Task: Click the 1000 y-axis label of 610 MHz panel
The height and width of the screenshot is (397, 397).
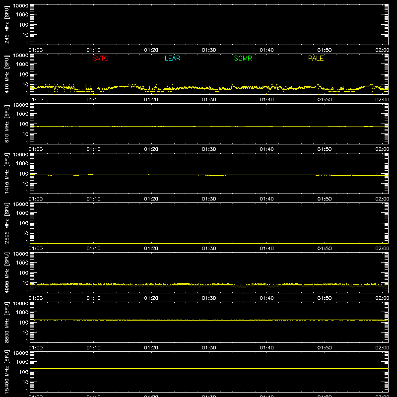Action: [x=22, y=114]
